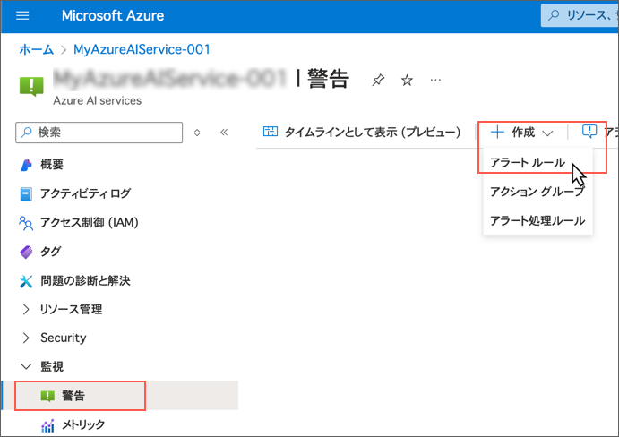This screenshot has width=619, height=437.
Task: Pin this page with the pin icon
Action: (x=378, y=80)
